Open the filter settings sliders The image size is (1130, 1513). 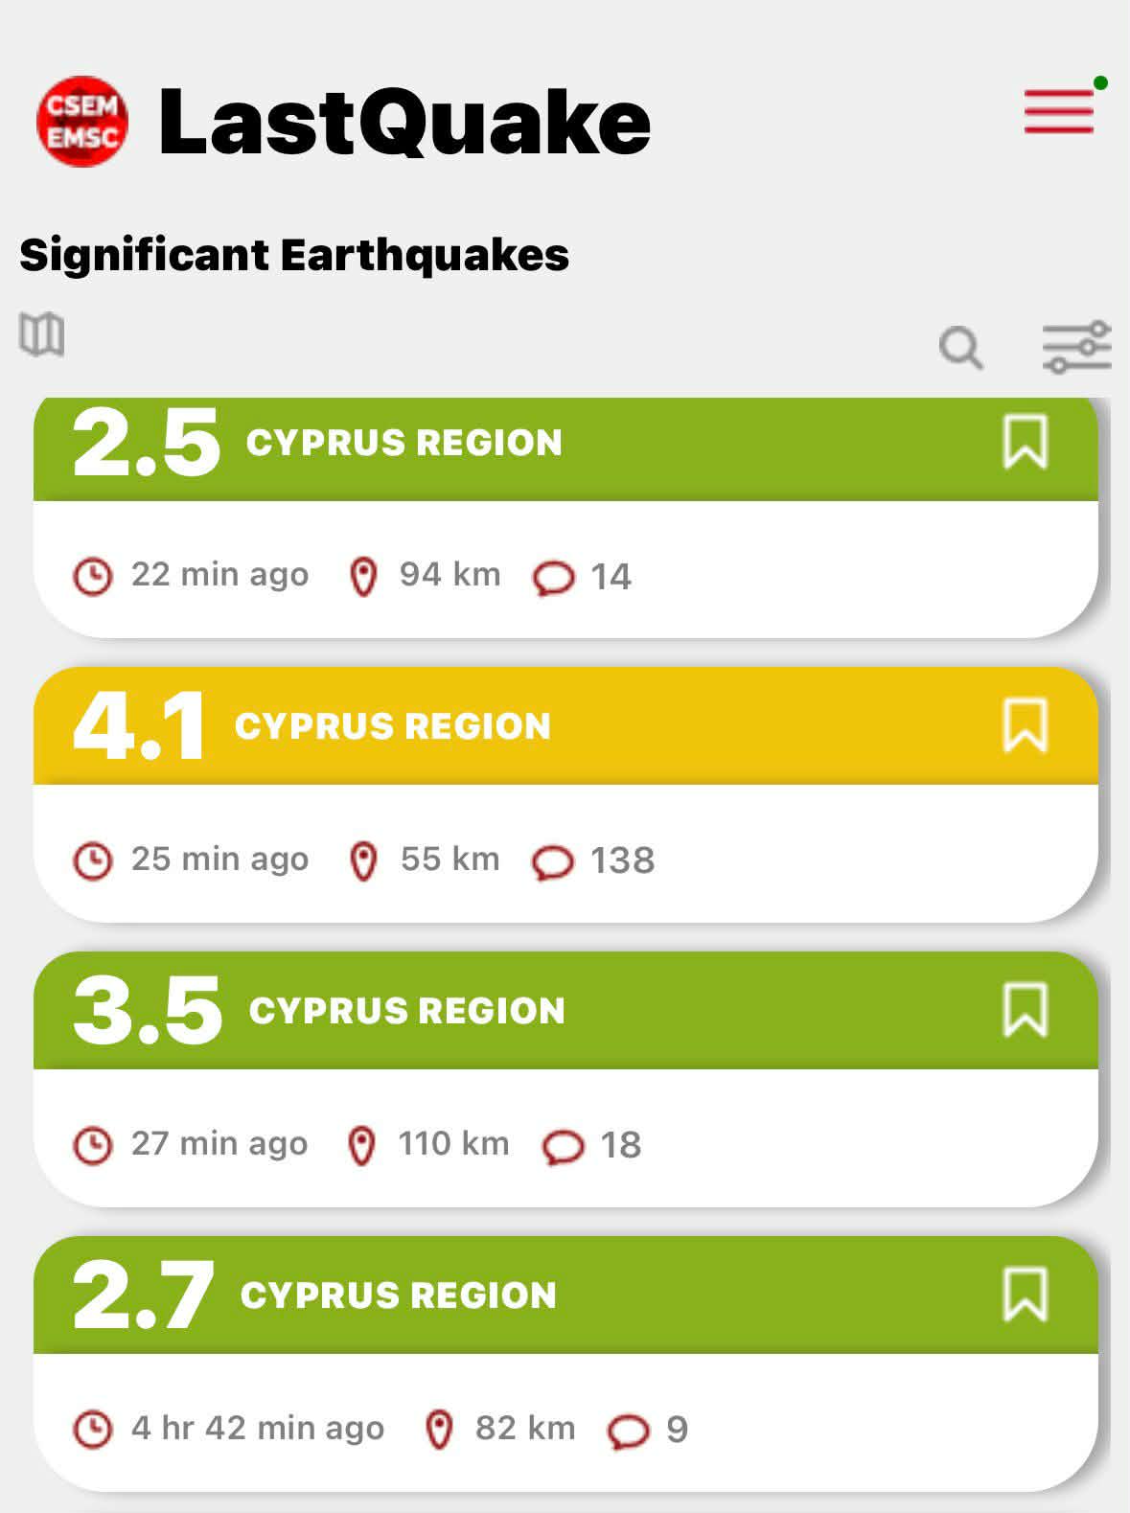[1076, 347]
